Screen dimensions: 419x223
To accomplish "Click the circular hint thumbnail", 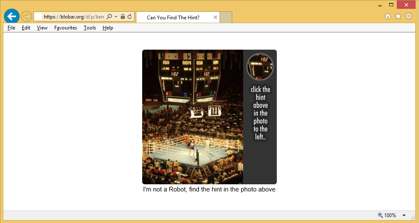I will coord(260,66).
